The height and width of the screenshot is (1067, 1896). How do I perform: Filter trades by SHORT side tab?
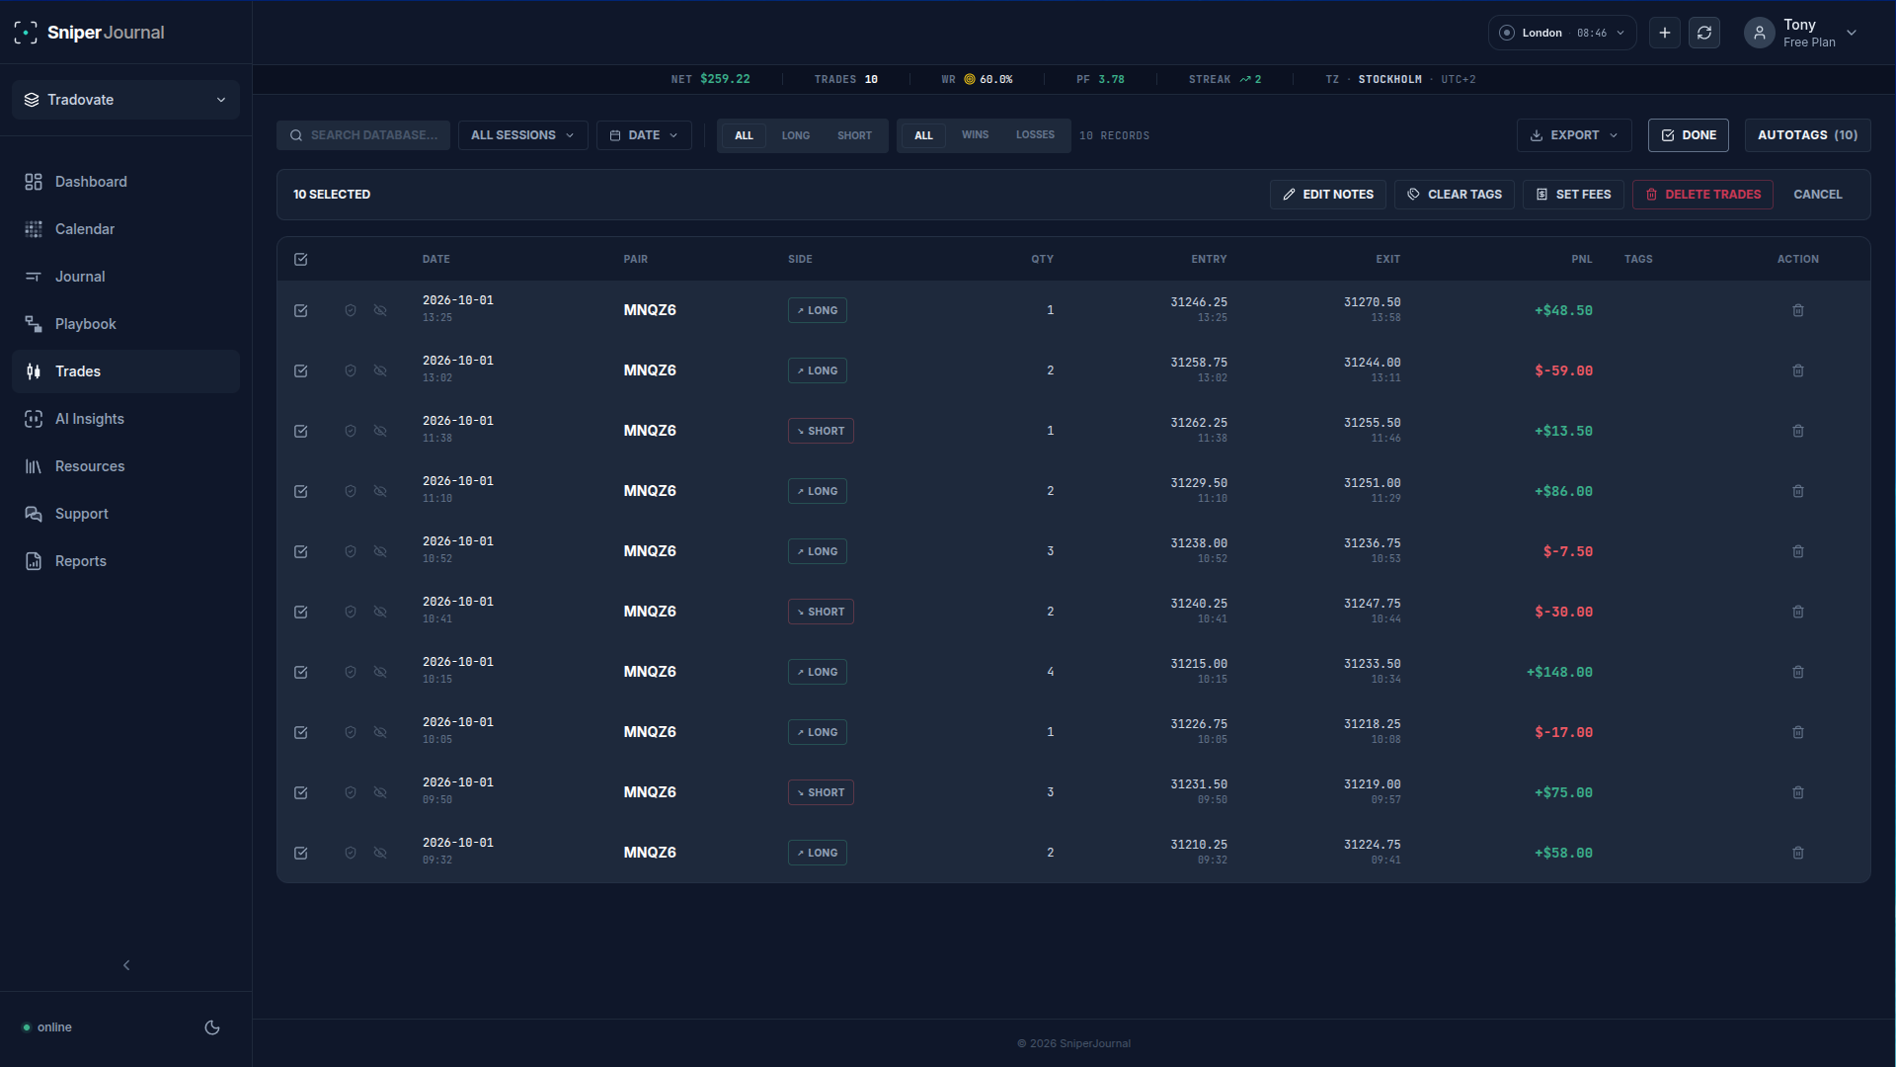[x=854, y=135]
